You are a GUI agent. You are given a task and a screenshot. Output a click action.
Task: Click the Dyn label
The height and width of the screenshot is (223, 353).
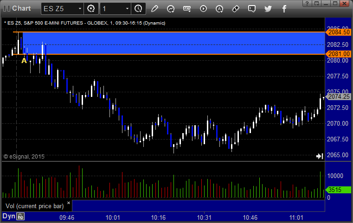(x=9, y=217)
